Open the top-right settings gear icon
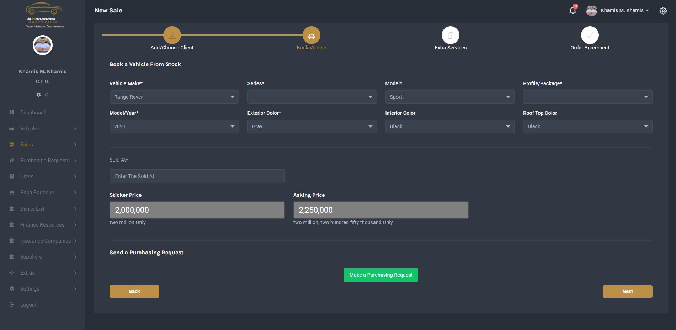Screen dimensions: 676x330 [x=663, y=11]
